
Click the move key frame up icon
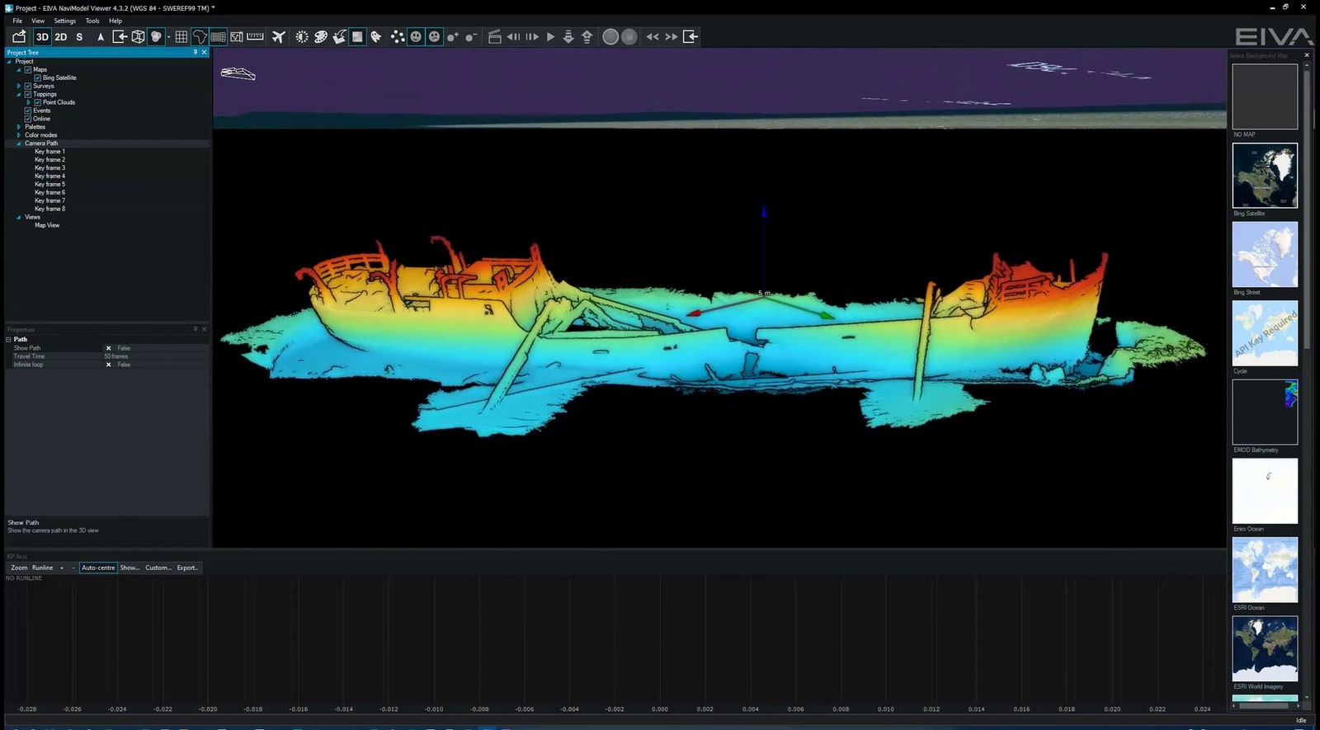click(587, 37)
